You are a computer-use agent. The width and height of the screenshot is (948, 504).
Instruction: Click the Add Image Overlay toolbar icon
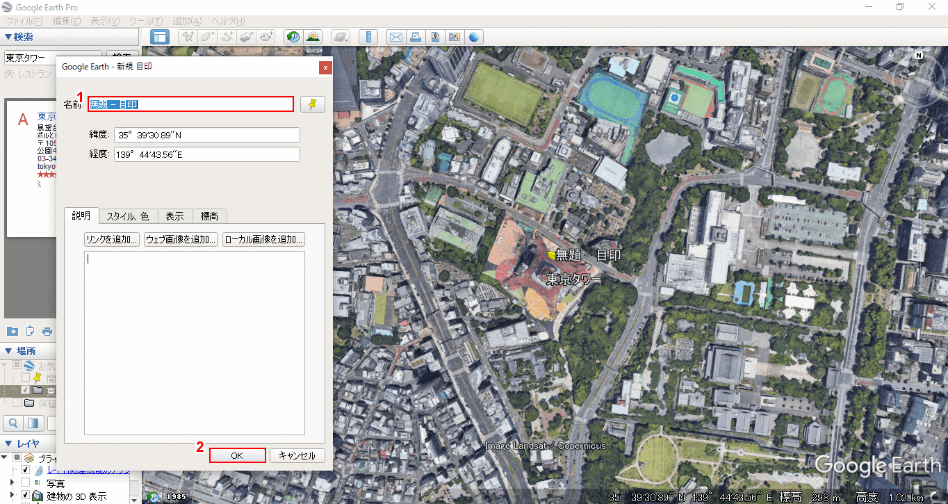point(247,37)
